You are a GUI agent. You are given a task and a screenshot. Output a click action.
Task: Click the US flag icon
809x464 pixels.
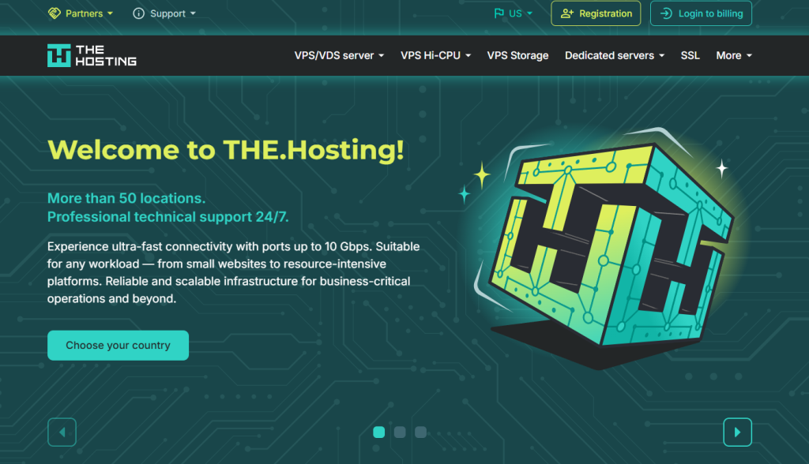tap(499, 13)
